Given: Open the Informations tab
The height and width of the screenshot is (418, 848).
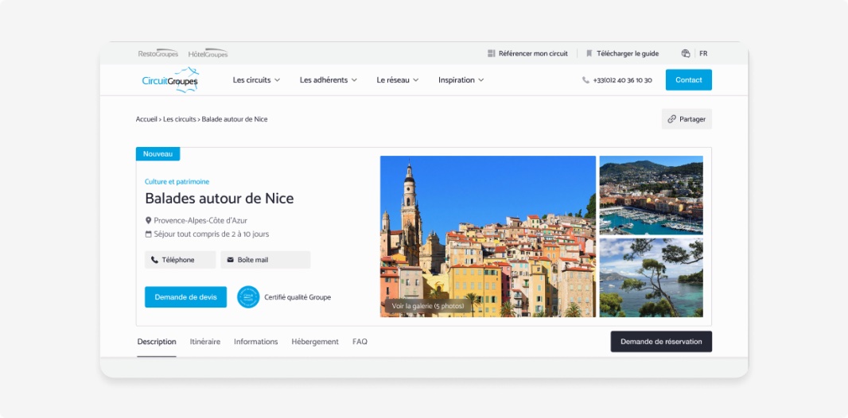Looking at the screenshot, I should (x=256, y=342).
